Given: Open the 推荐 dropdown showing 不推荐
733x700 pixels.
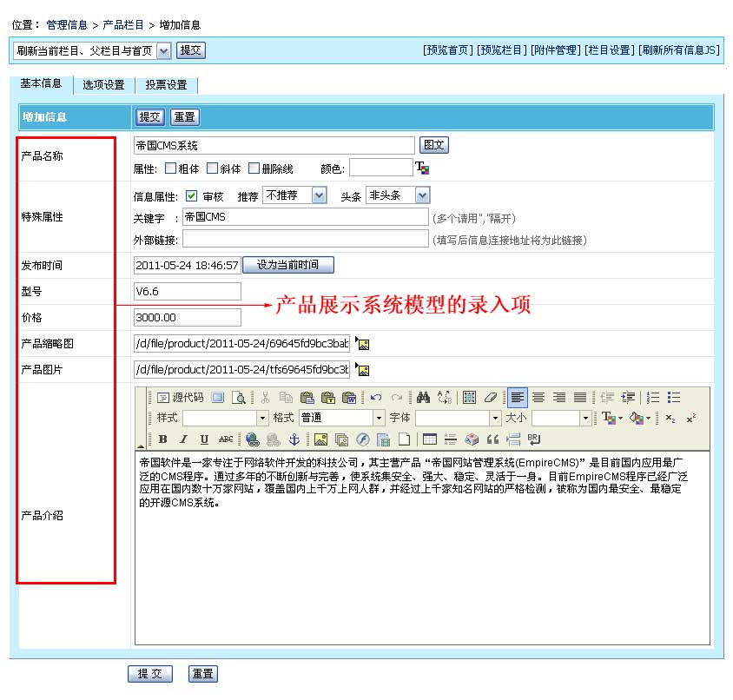Looking at the screenshot, I should pos(294,196).
